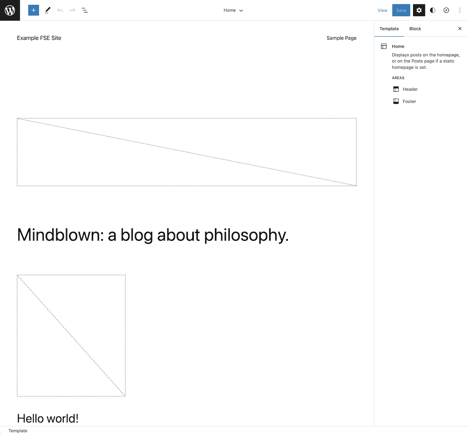Open the WordPress logo navigation
468x434 pixels.
tap(10, 10)
